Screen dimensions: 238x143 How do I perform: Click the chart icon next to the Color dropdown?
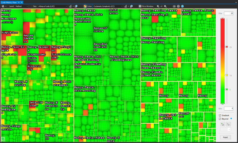click(x=126, y=6)
